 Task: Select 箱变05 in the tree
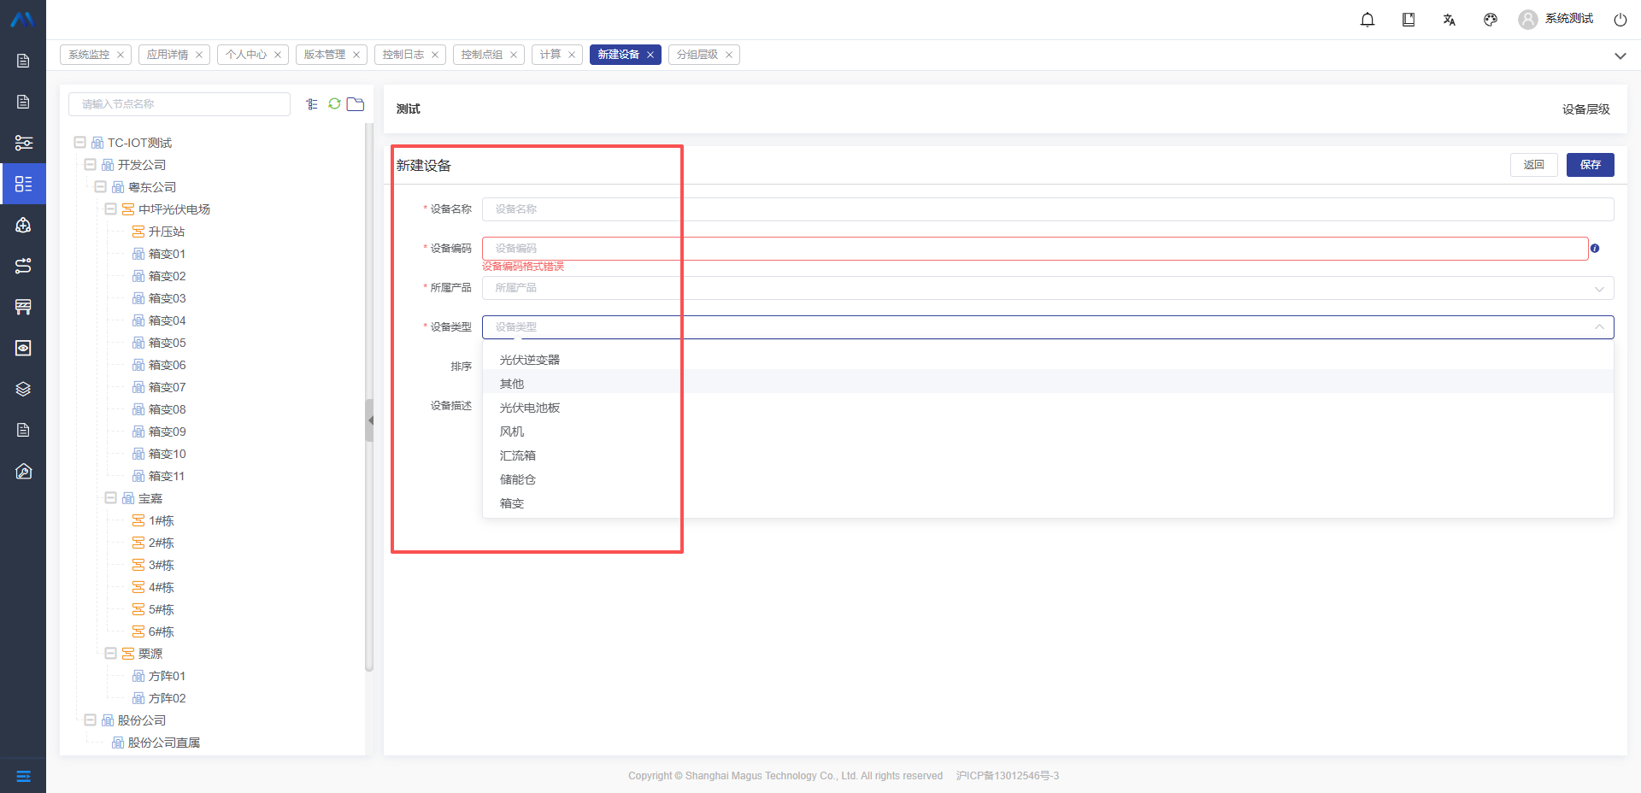[x=167, y=343]
